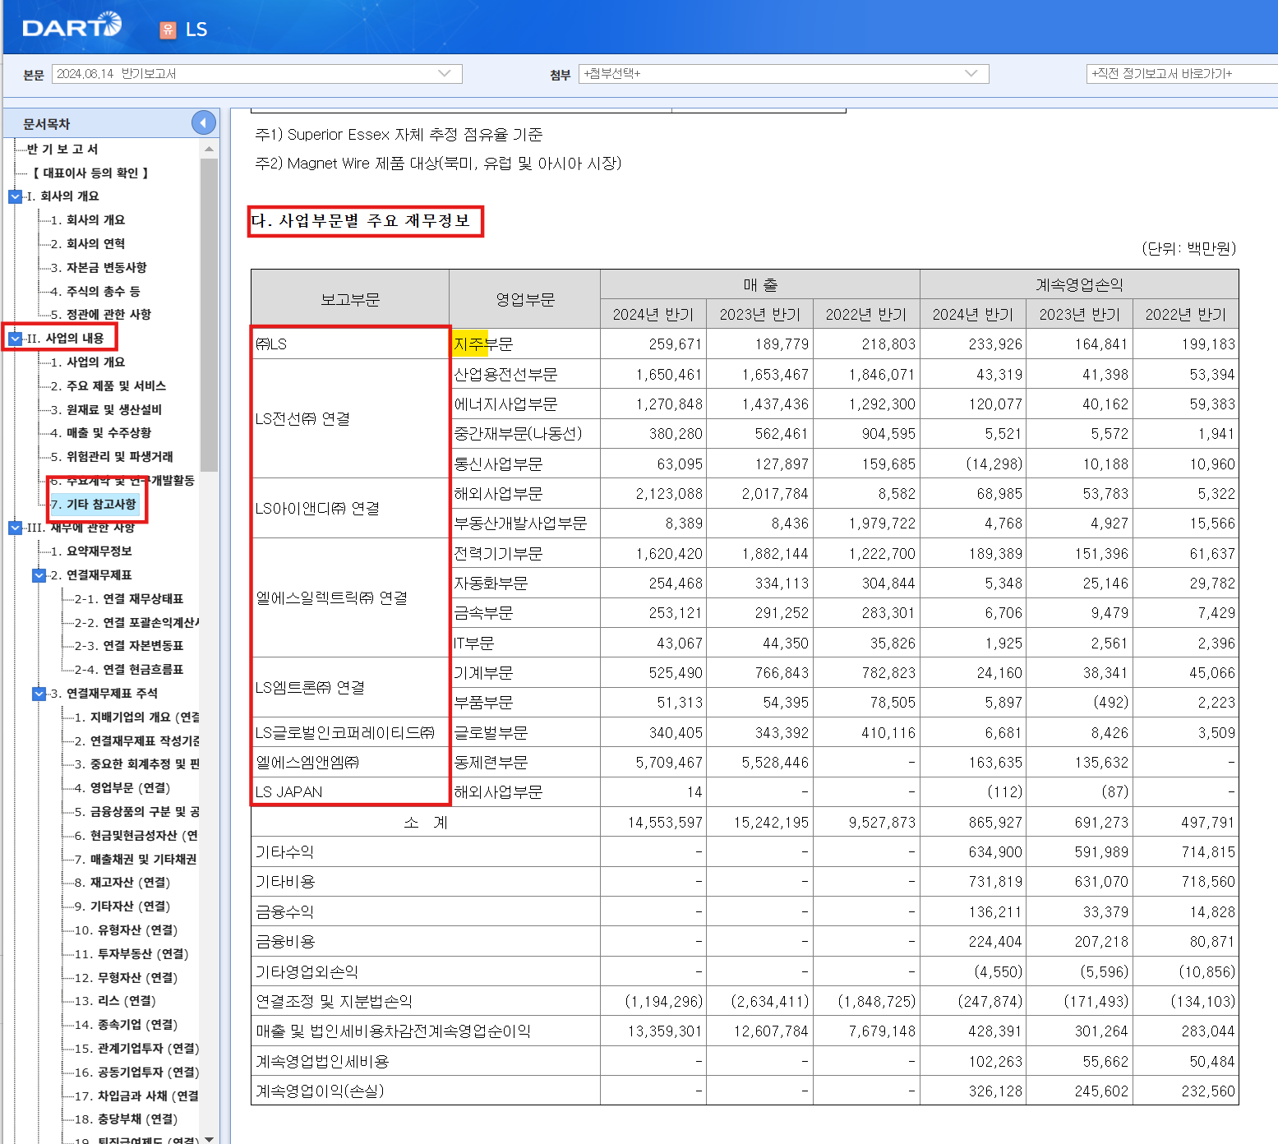Open the 직전 정기보고서 바로가기 dropdown
Image resolution: width=1278 pixels, height=1144 pixels.
pyautogui.click(x=1182, y=74)
